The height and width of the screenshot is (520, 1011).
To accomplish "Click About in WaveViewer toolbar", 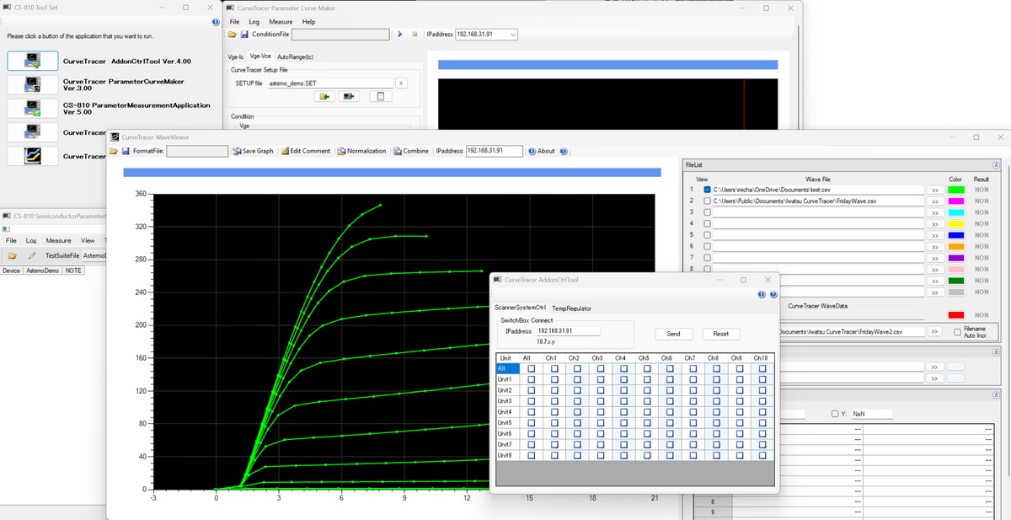I will tap(542, 151).
